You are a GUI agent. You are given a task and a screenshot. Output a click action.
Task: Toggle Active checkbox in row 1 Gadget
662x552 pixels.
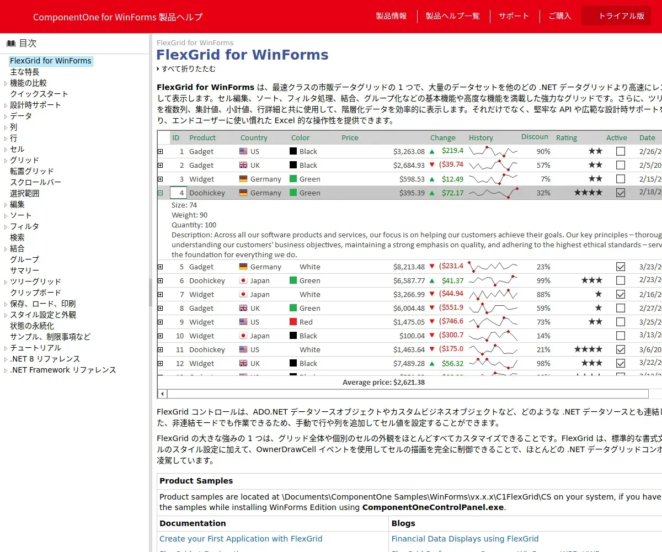(621, 151)
